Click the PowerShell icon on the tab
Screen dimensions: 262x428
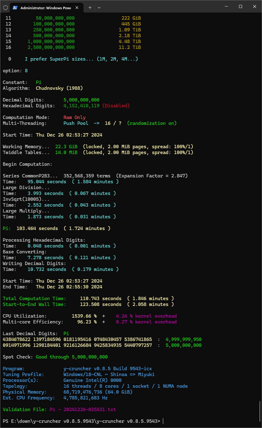coord(15,8)
